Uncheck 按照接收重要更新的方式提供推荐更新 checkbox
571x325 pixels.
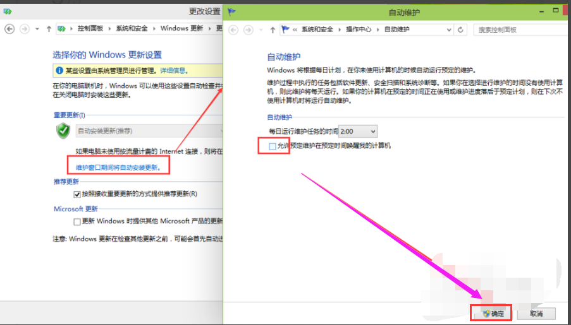77,194
